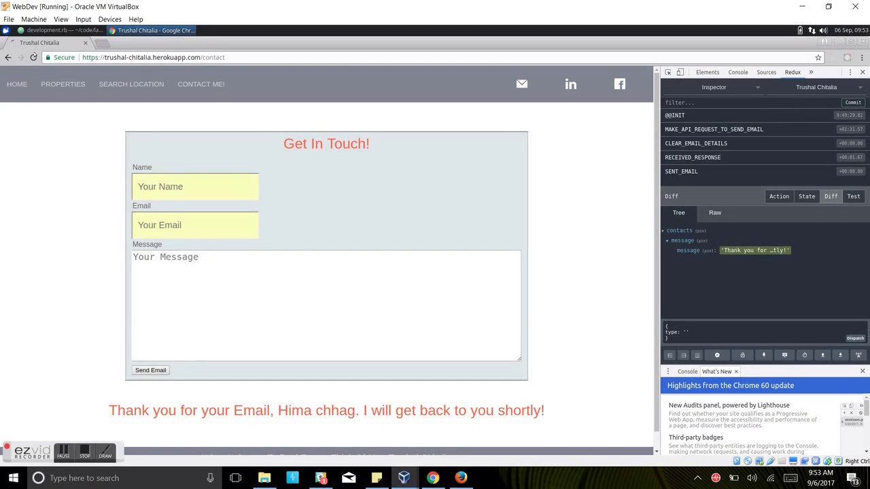Click the Your Message text area

(326, 306)
